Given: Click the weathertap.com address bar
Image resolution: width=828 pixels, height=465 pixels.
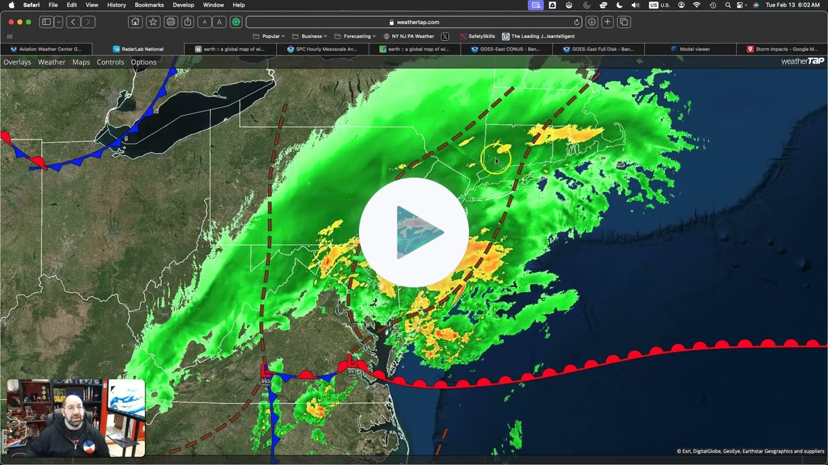Looking at the screenshot, I should tap(414, 22).
